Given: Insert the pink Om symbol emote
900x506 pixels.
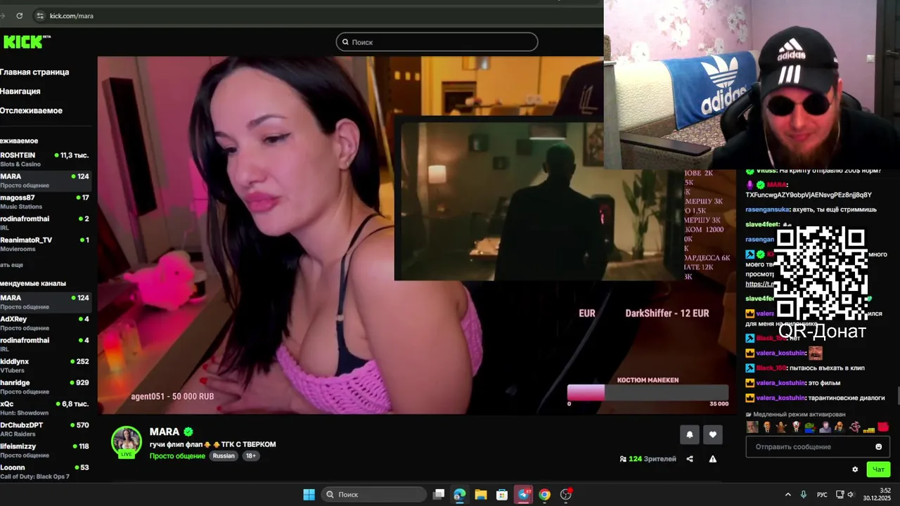Looking at the screenshot, I should click(x=854, y=427).
